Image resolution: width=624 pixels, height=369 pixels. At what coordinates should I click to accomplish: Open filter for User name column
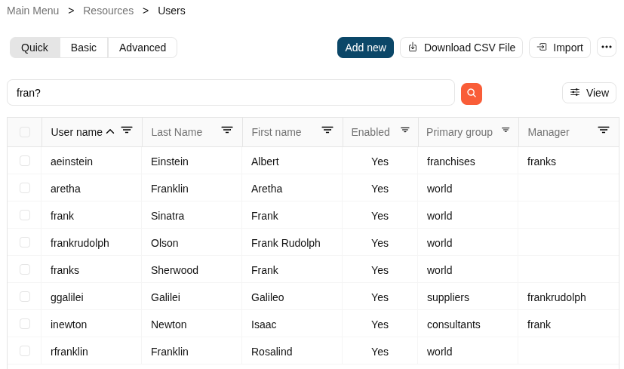pos(127,131)
